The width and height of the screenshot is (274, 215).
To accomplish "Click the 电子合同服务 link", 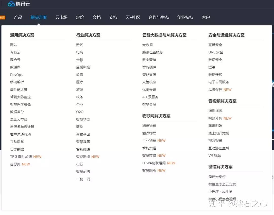I will 219,82.
